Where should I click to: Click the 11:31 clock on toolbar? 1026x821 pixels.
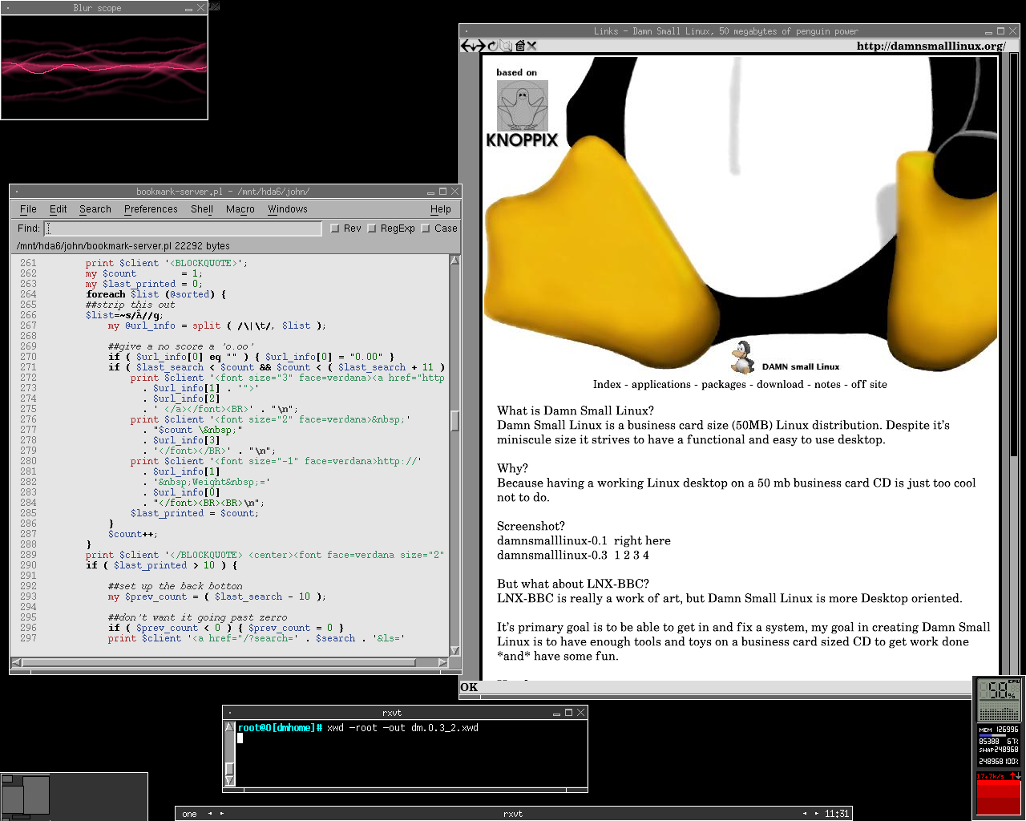coord(837,814)
